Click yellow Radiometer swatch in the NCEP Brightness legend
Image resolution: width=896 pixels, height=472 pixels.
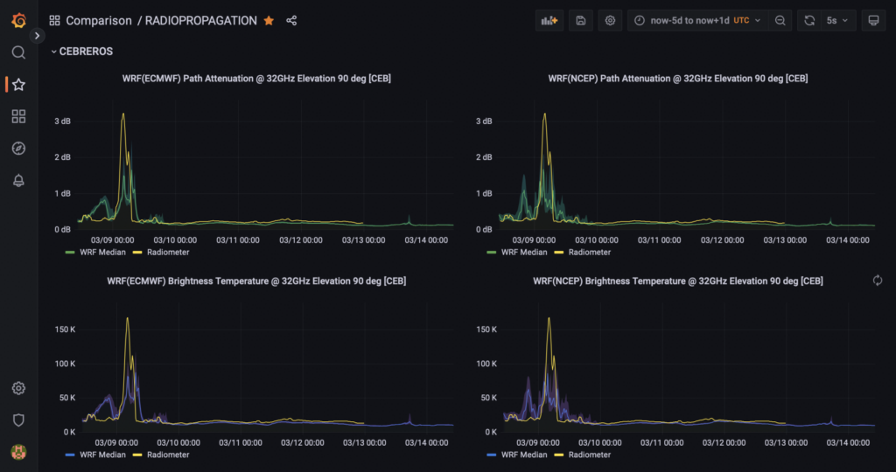tap(559, 455)
